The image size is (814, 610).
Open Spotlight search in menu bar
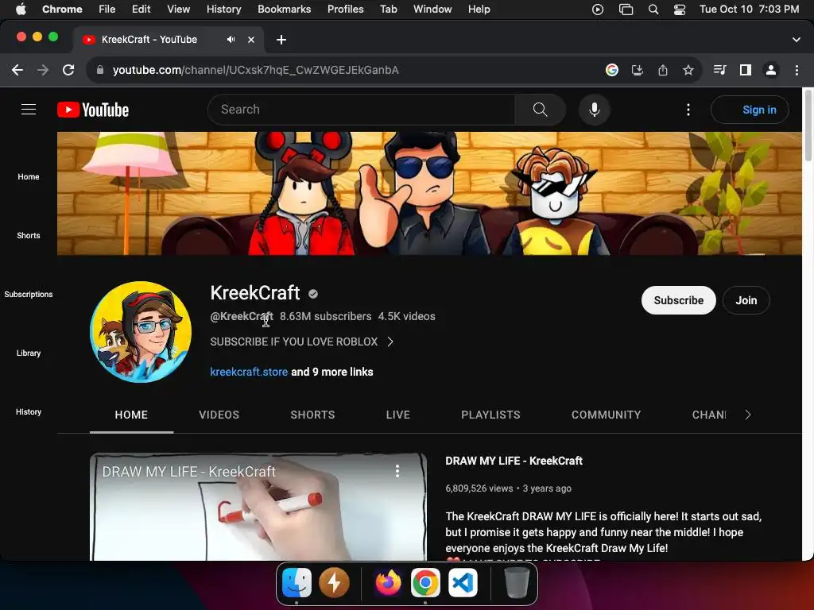point(653,10)
